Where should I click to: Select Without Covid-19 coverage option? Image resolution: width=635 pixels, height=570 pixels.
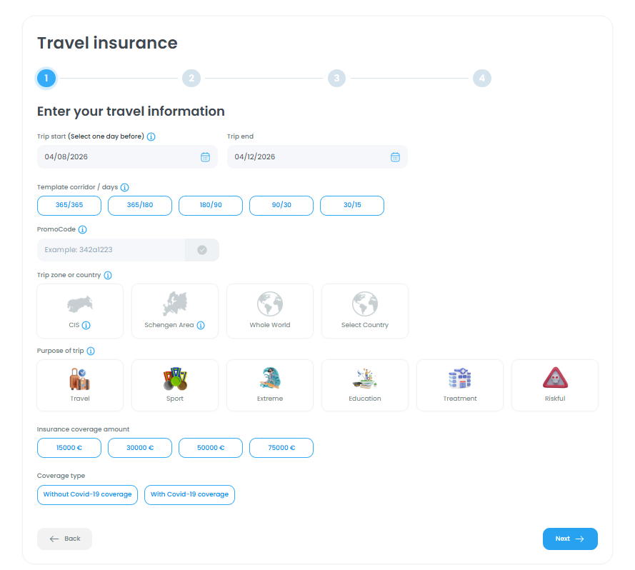click(x=87, y=494)
